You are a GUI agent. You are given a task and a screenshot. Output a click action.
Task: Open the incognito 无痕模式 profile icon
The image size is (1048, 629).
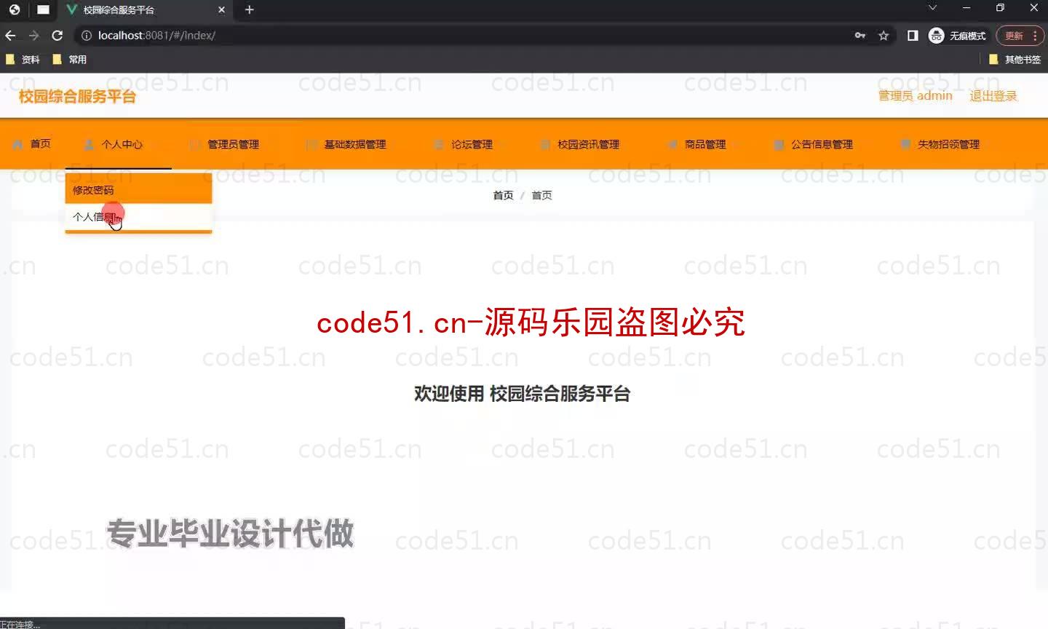click(958, 35)
